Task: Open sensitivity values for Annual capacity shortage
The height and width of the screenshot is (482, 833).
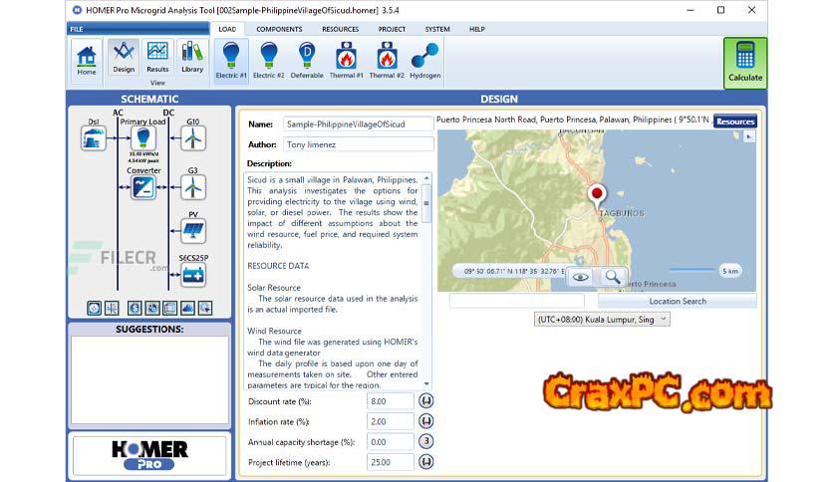Action: pos(426,441)
